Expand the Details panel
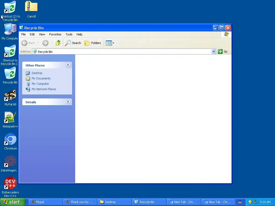The image size is (275, 206). [68, 102]
